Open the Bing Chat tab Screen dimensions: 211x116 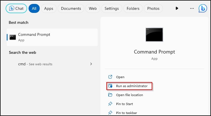[x=16, y=8]
